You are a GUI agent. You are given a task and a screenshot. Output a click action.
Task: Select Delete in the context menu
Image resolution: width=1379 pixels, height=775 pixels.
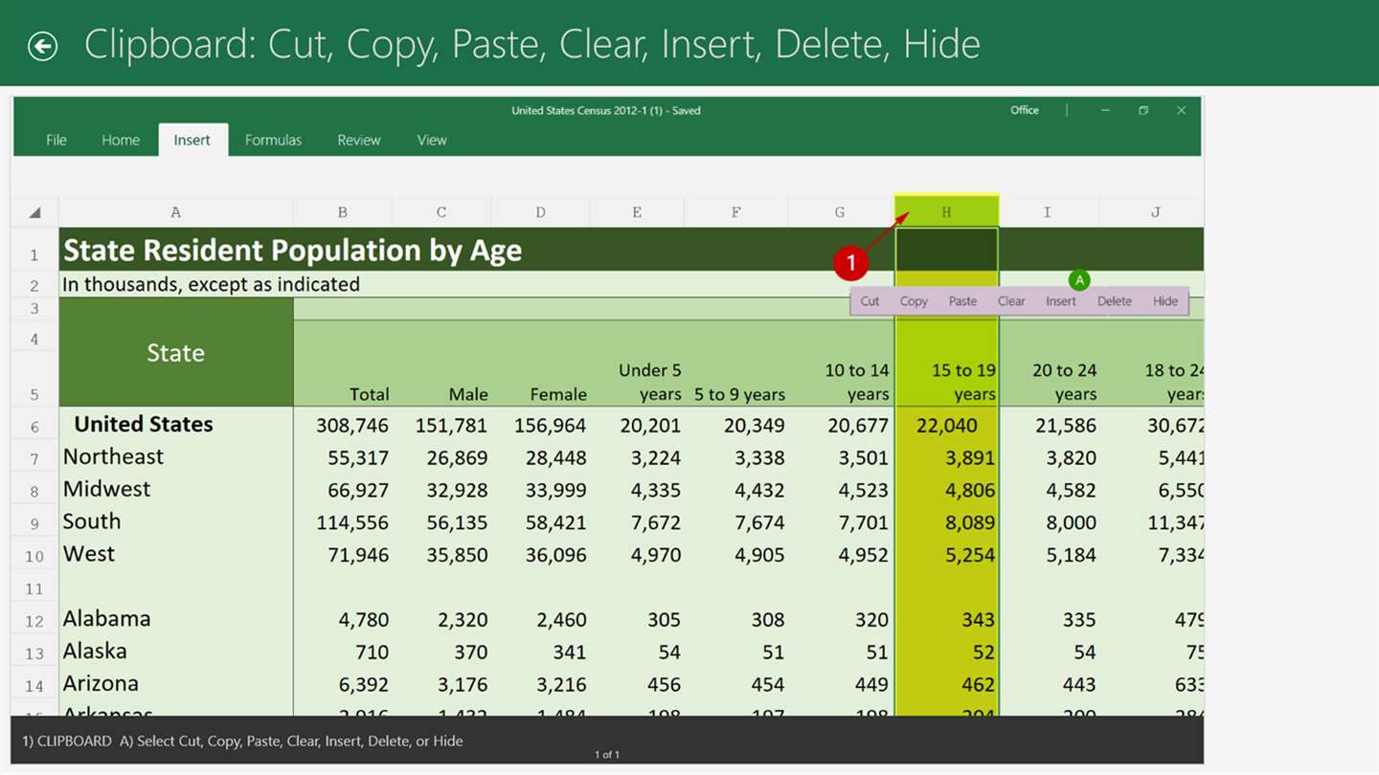tap(1115, 301)
